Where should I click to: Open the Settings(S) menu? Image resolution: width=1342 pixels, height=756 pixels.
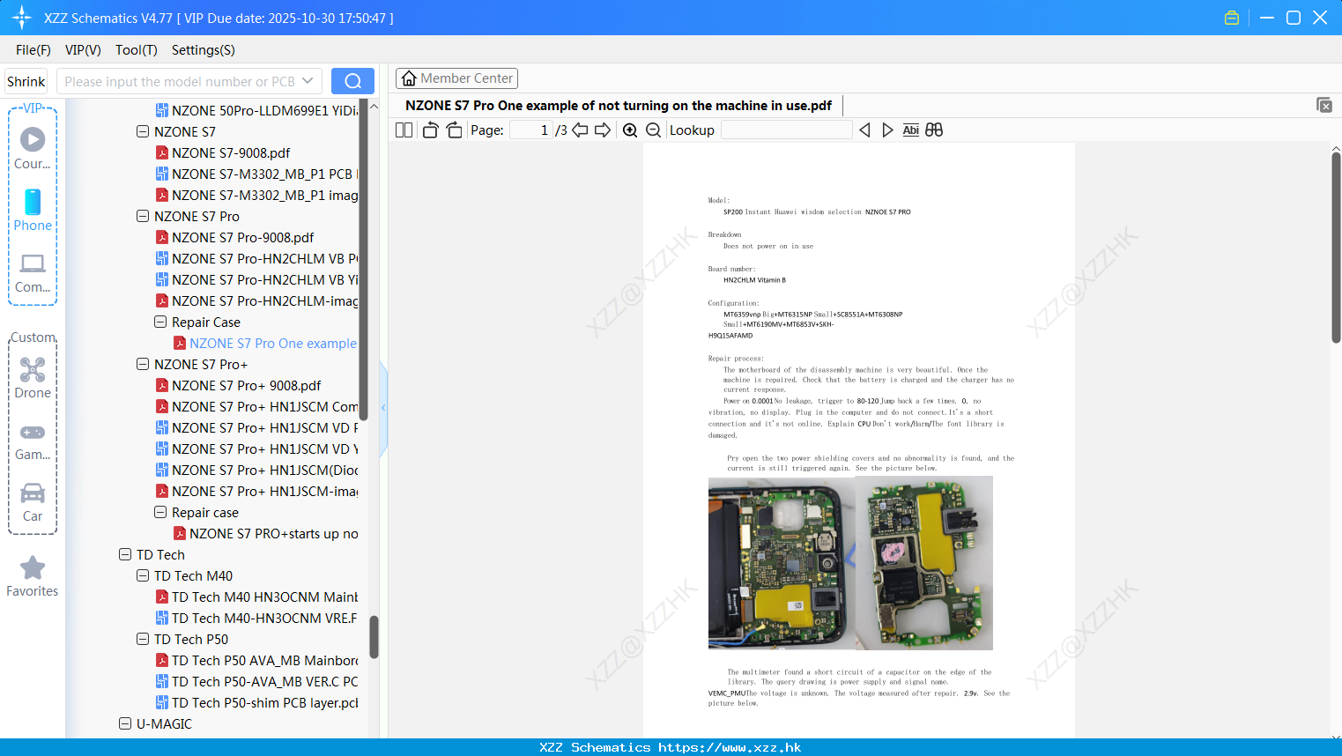[204, 50]
